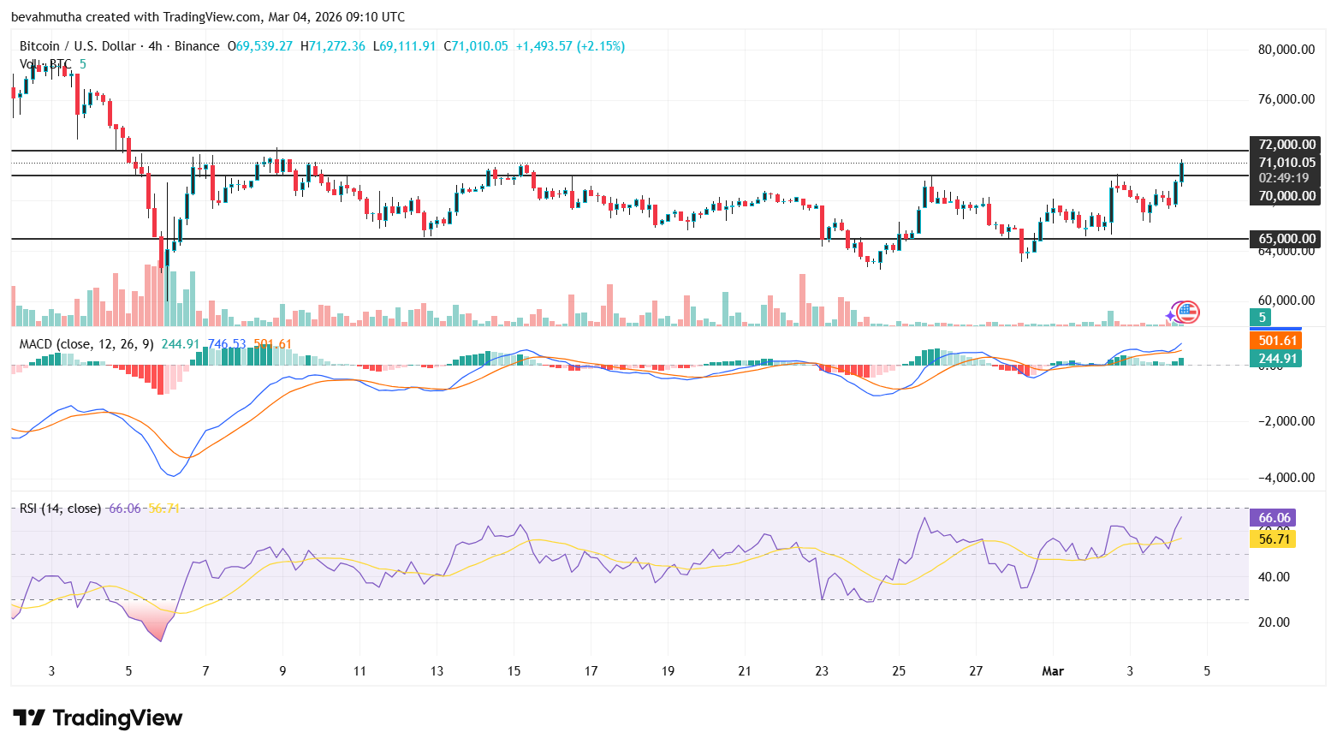Click the date 23 on time axis
Screen dimensions: 1337x750
click(x=822, y=671)
